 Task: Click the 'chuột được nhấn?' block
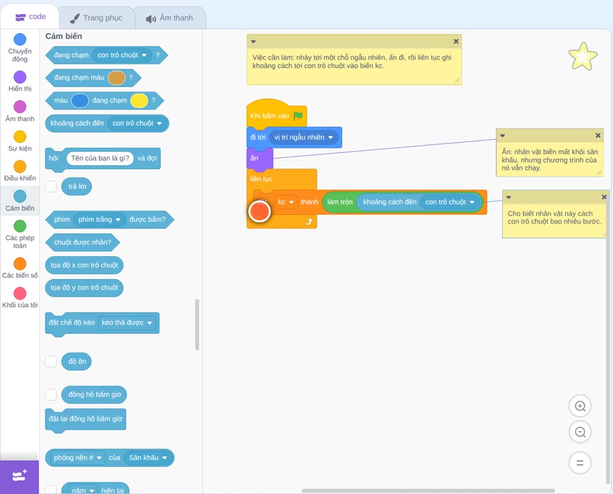(x=83, y=242)
